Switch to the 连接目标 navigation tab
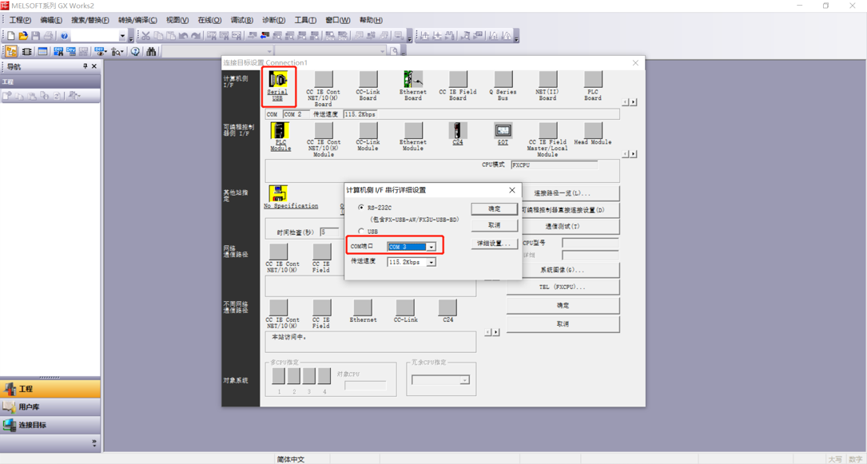Viewport: 867px width, 464px height. pyautogui.click(x=50, y=426)
